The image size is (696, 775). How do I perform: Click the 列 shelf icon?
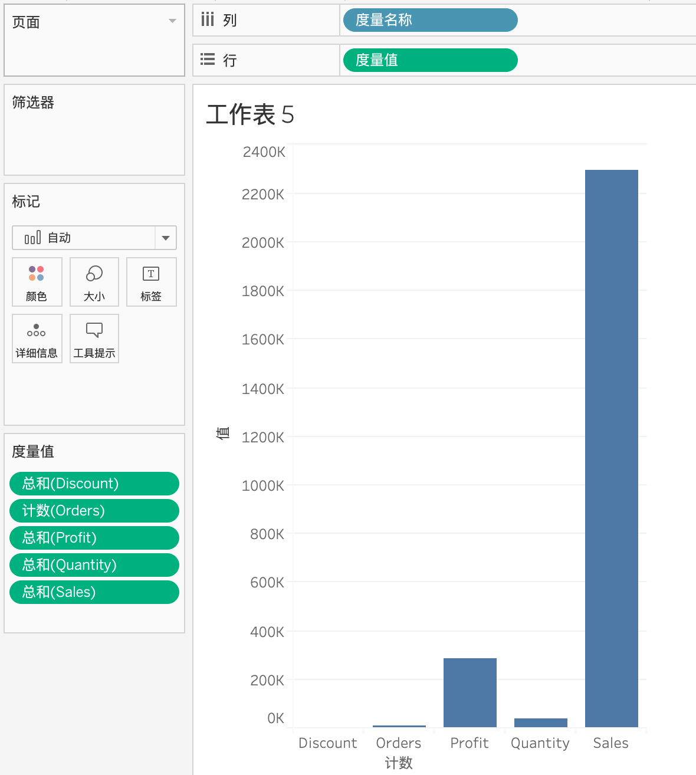click(207, 19)
